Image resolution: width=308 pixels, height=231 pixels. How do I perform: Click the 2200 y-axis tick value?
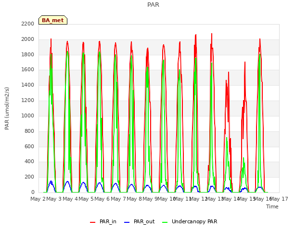(x=28, y=24)
